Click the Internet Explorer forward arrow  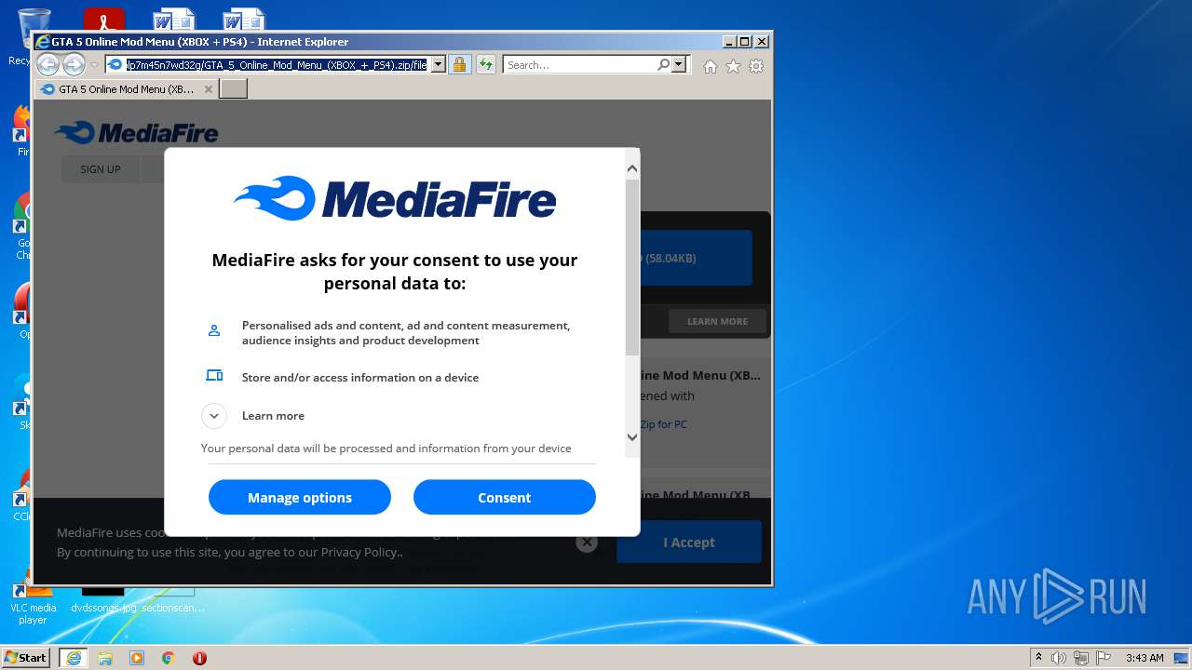[74, 64]
